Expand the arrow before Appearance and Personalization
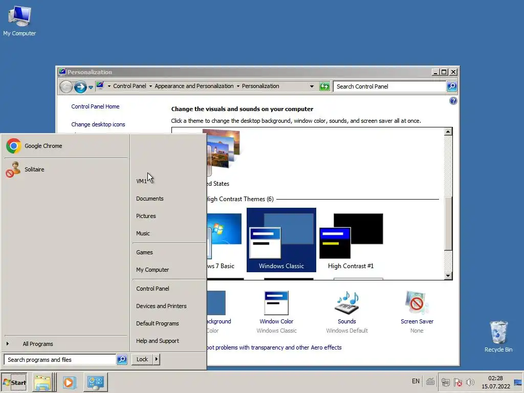The image size is (524, 393). click(x=150, y=86)
